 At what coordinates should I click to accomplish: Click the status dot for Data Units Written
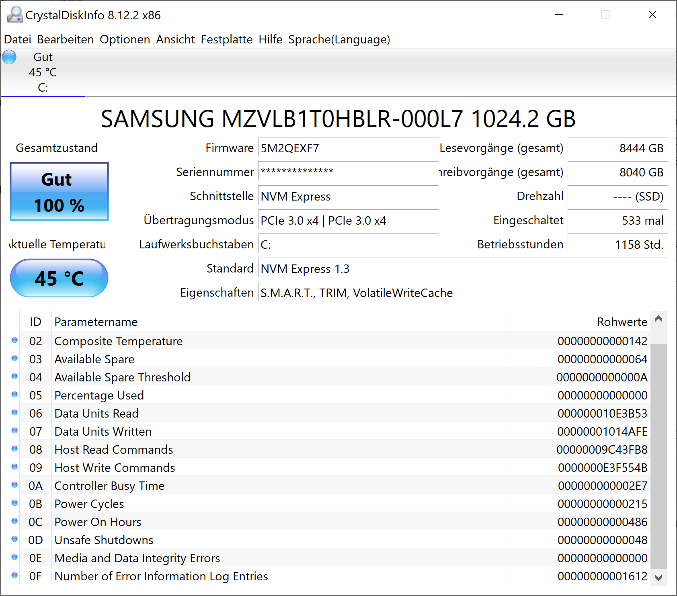tap(14, 431)
